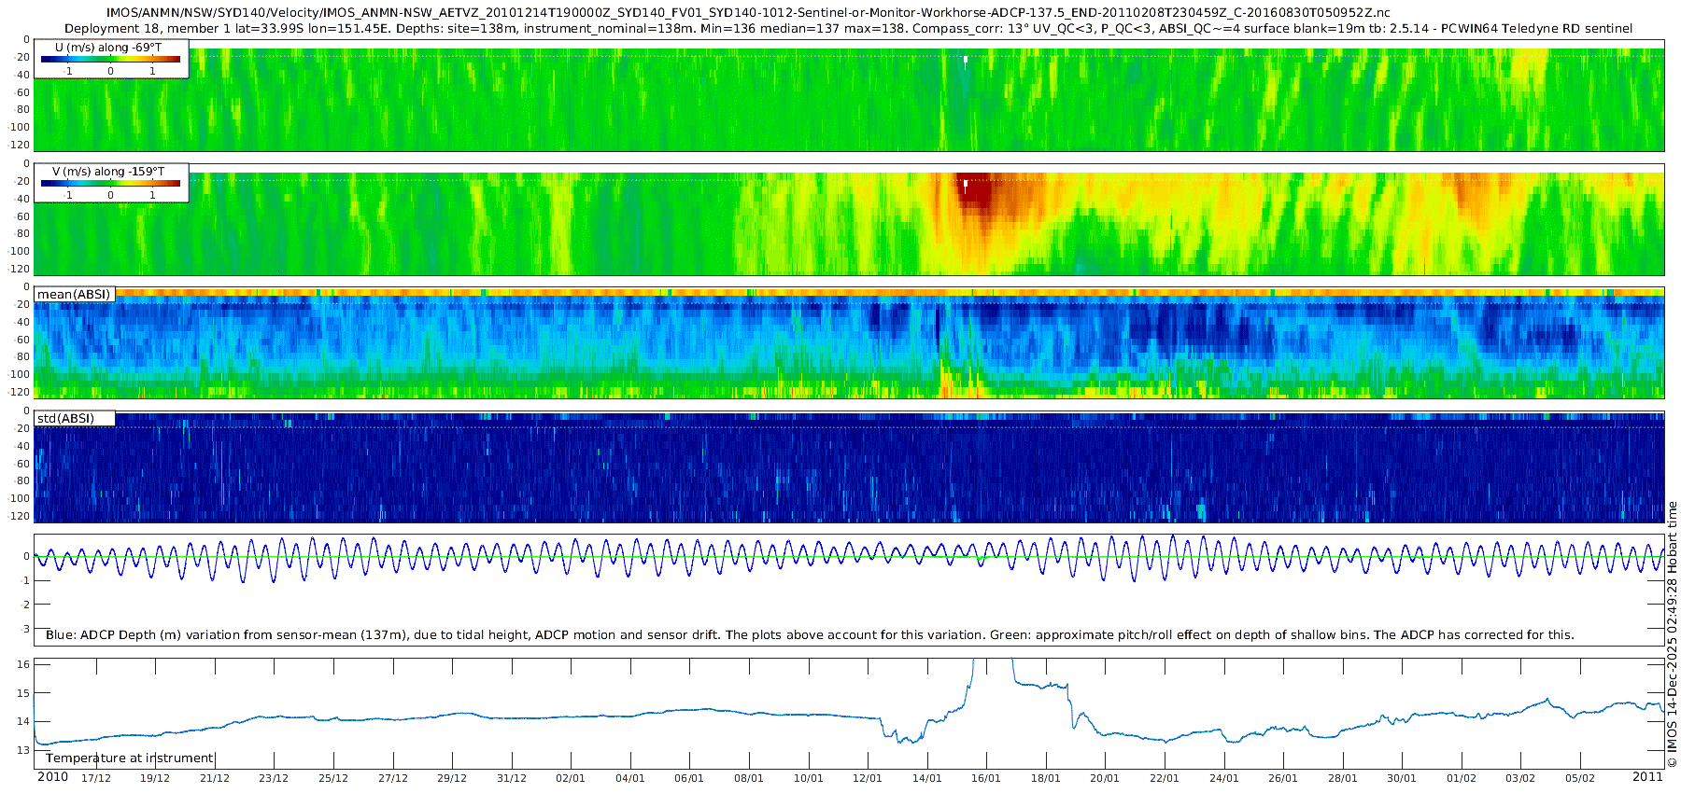Click the U velocity colorbar legend
This screenshot has width=1681, height=793.
pos(111,59)
